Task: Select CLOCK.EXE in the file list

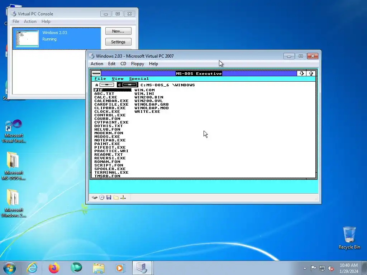Action: pyautogui.click(x=107, y=112)
